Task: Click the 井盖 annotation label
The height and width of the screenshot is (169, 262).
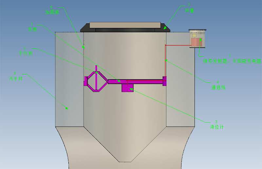Action: 189,10
